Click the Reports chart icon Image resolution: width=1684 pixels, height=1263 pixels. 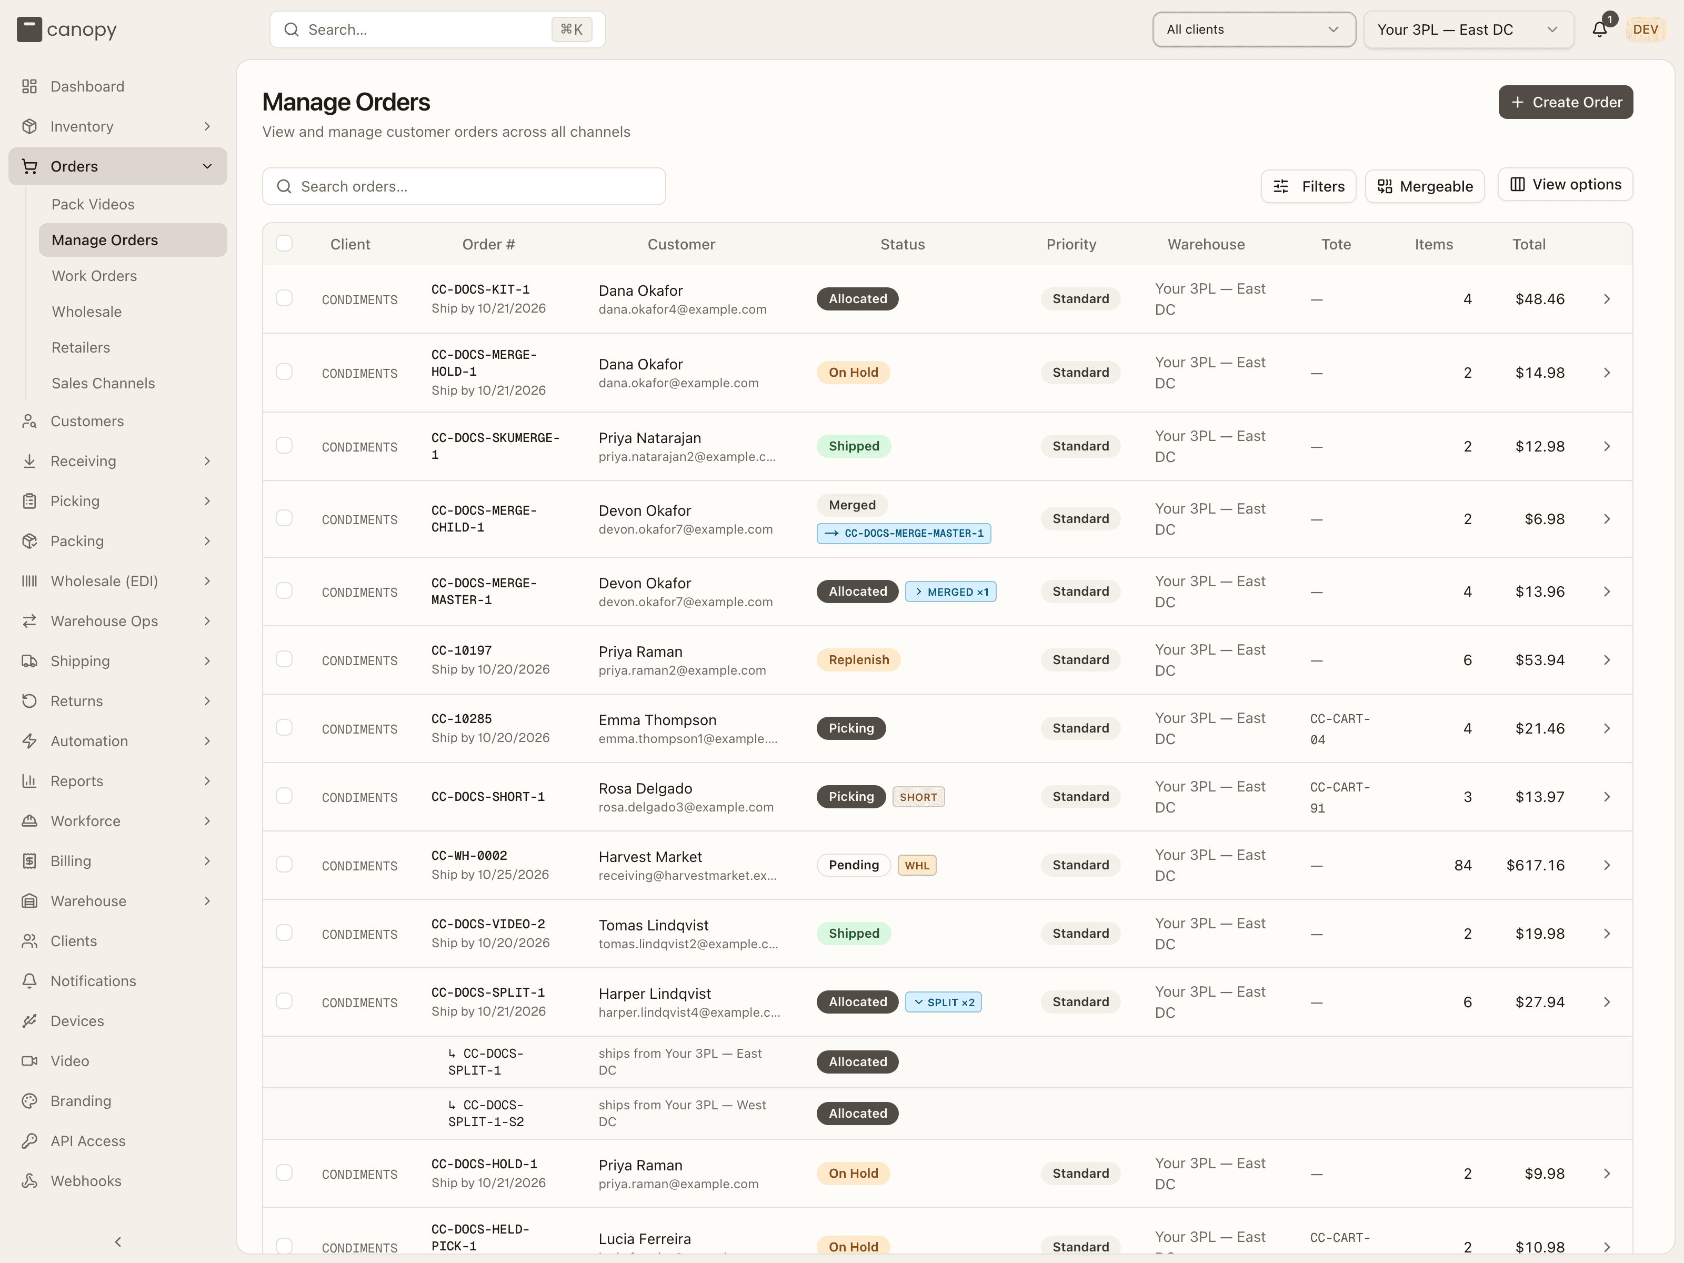29,781
